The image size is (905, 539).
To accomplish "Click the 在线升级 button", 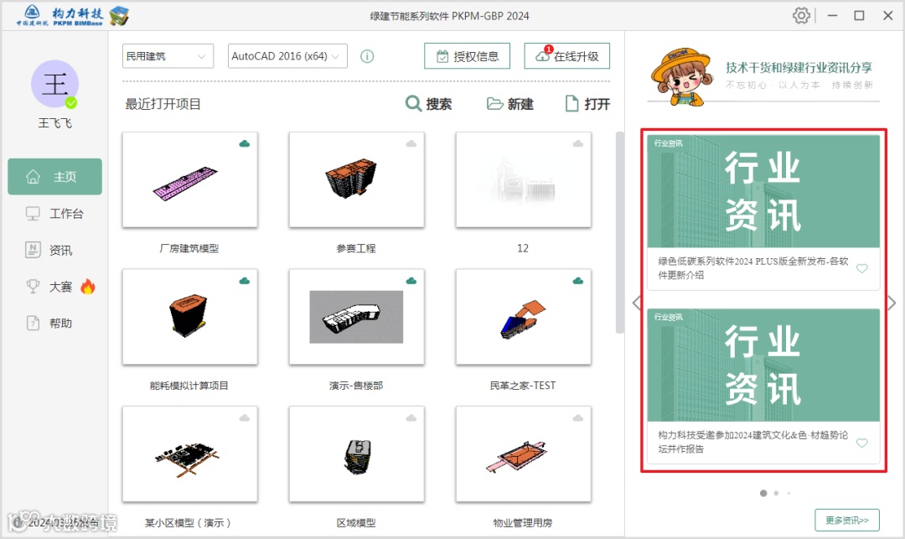I will pos(566,56).
